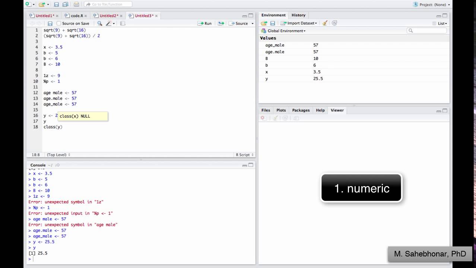Open the Viewer tab
The height and width of the screenshot is (268, 476).
(x=337, y=110)
